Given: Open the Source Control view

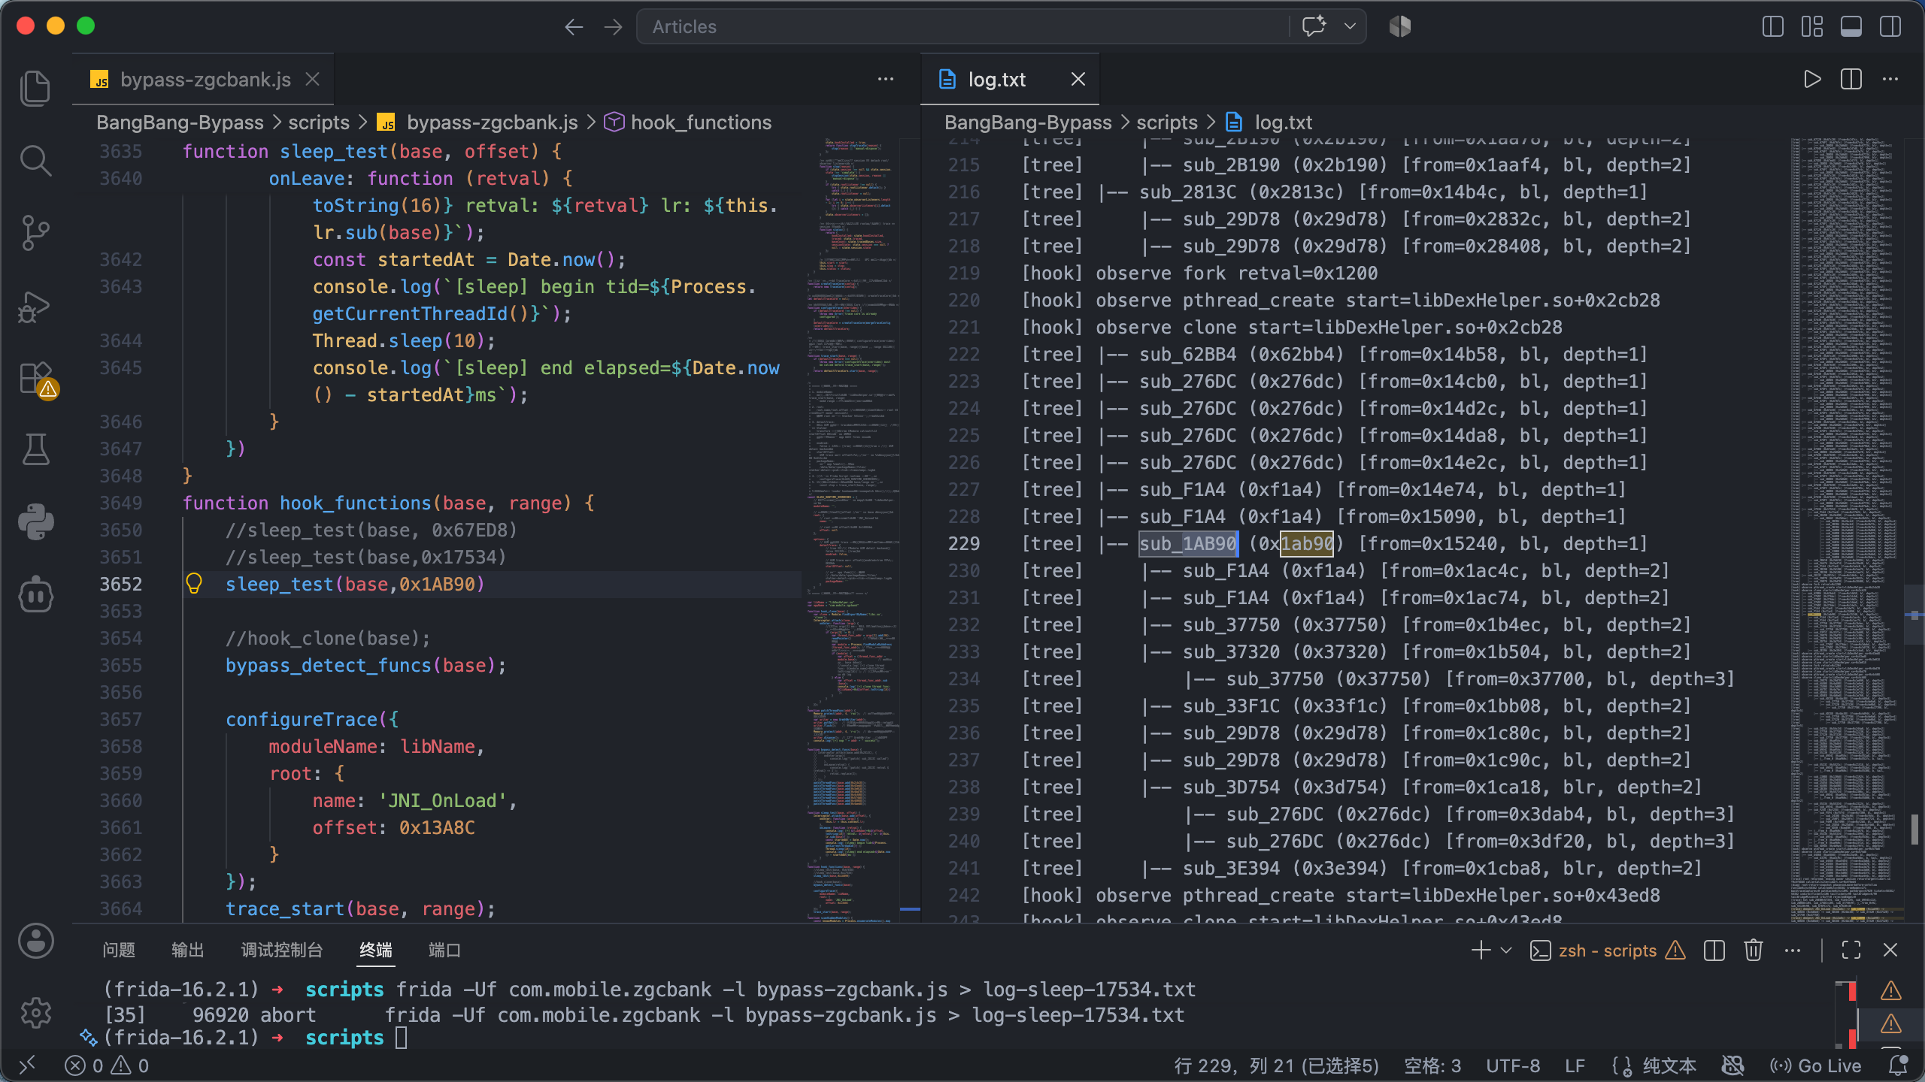Looking at the screenshot, I should [x=35, y=233].
